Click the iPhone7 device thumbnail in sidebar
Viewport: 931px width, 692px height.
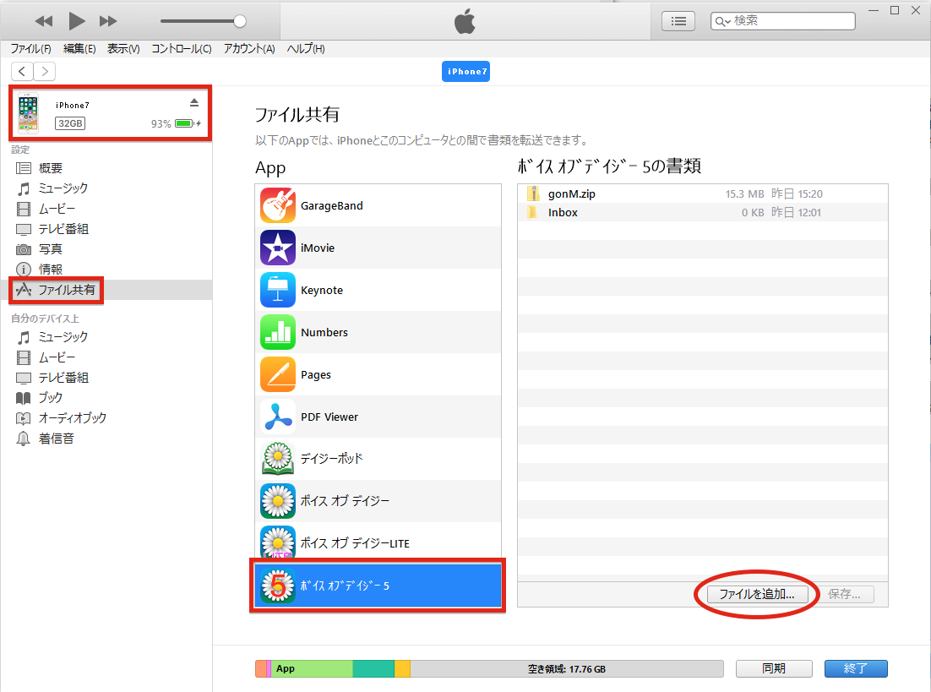[28, 113]
